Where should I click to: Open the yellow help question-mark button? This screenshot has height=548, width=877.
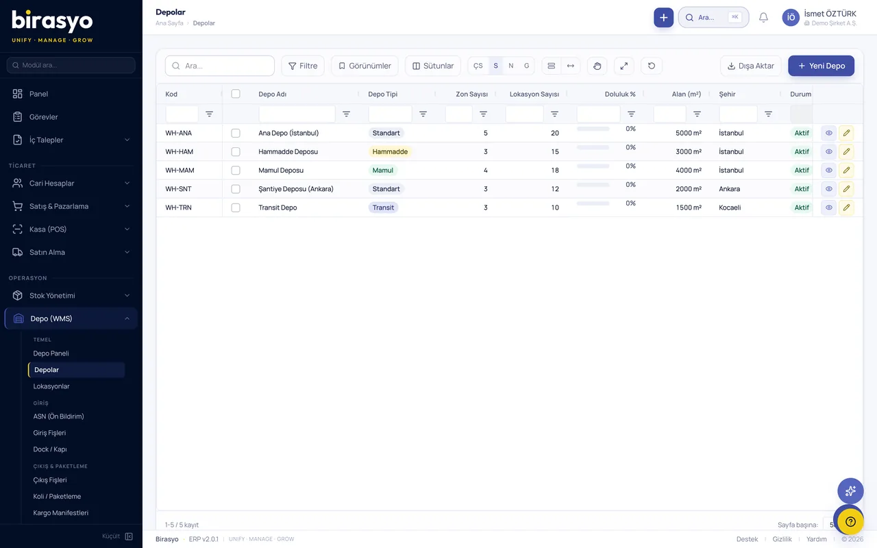pos(850,521)
